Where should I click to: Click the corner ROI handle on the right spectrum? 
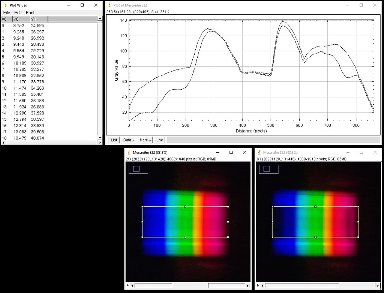tap(273, 206)
